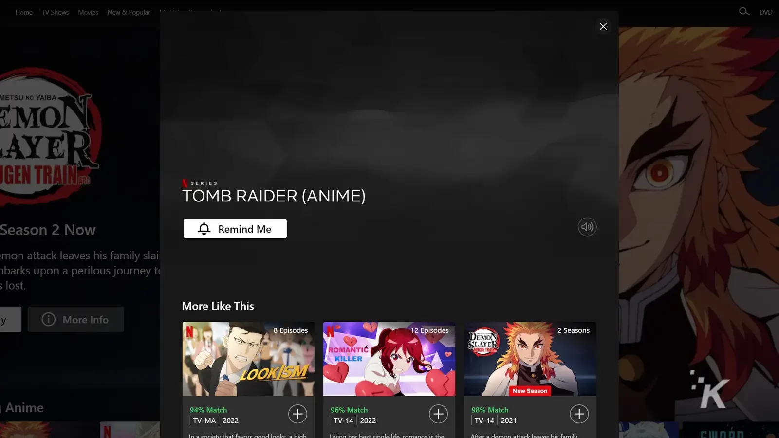Click the bell icon on Remind Me
This screenshot has width=779, height=438.
(204, 229)
